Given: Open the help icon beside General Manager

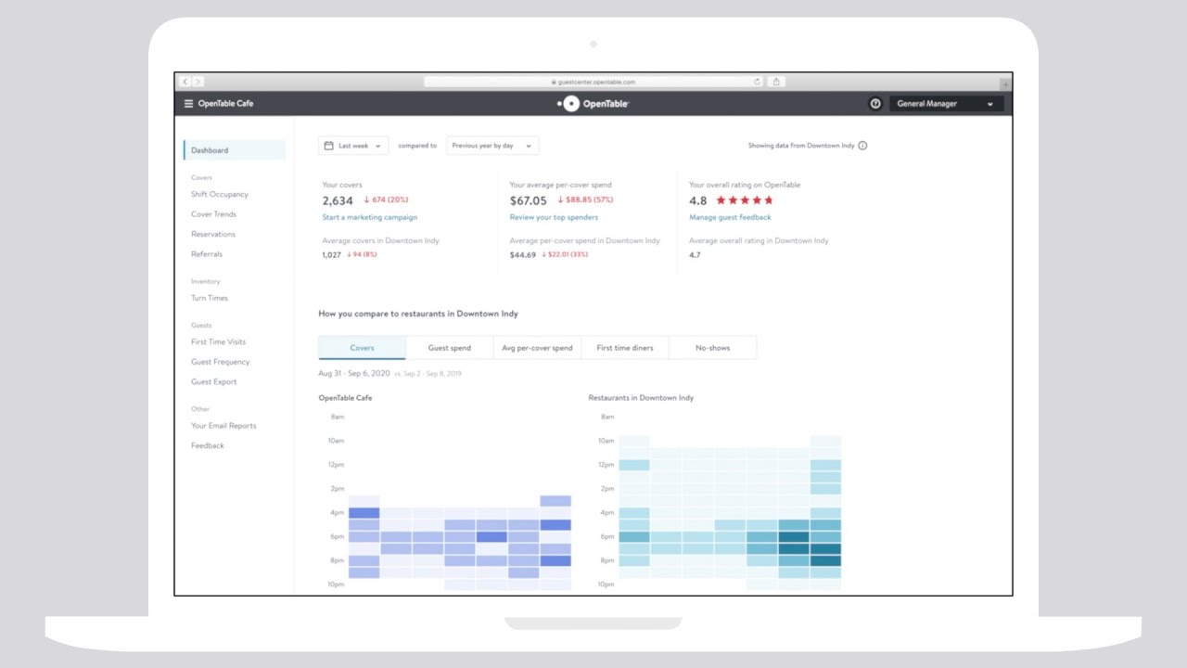Looking at the screenshot, I should 874,104.
